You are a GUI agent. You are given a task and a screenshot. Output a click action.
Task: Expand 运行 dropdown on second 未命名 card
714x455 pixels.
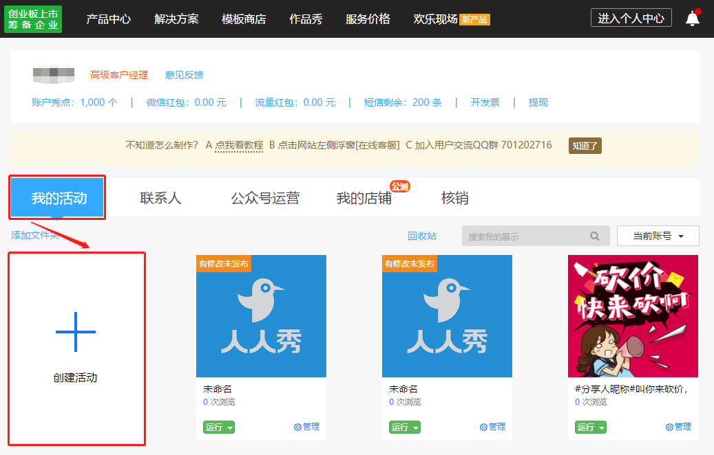[416, 428]
